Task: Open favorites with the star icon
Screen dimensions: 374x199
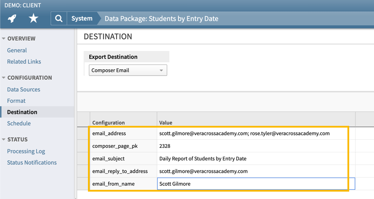Action: pyautogui.click(x=34, y=18)
